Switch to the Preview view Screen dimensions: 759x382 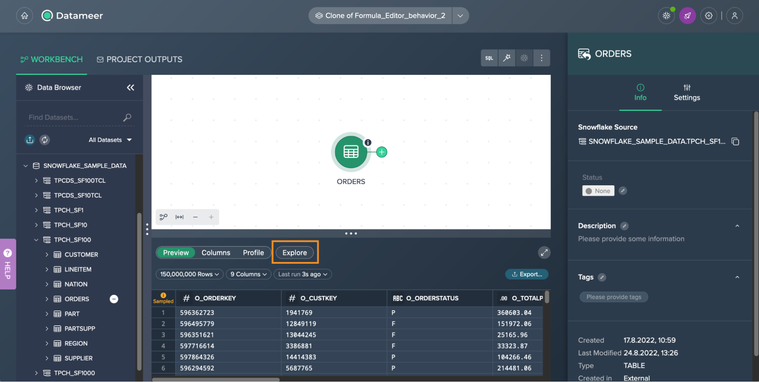[176, 253]
